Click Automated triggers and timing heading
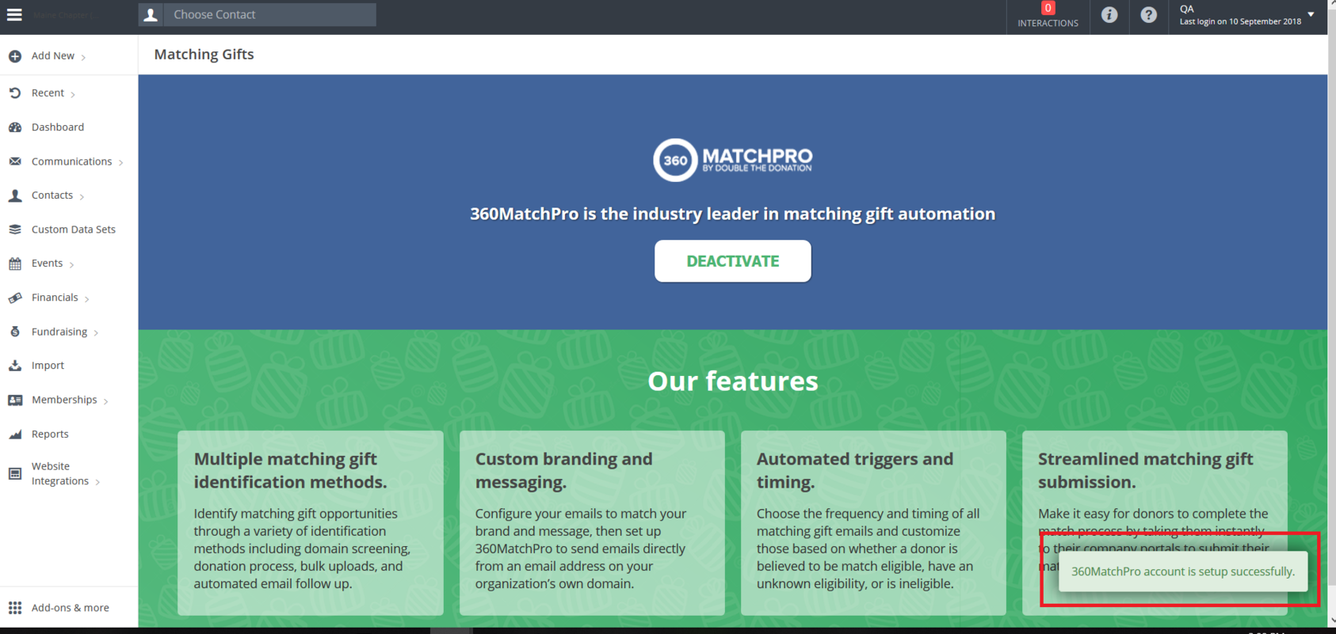 click(x=855, y=470)
